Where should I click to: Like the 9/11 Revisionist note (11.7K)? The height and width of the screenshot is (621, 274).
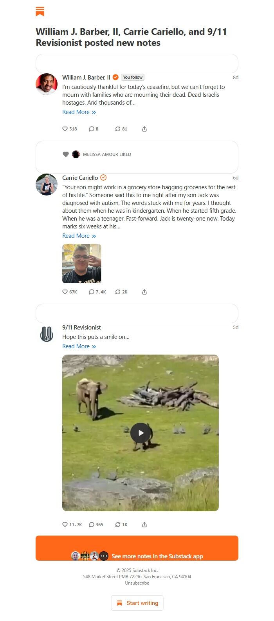tap(72, 525)
